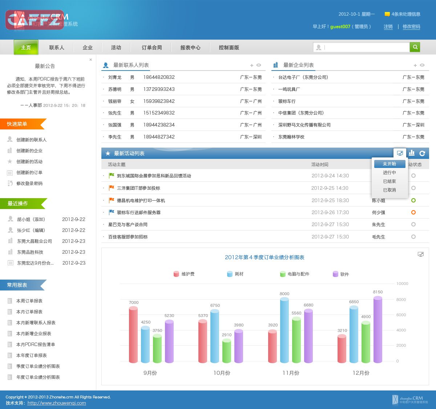The width and height of the screenshot is (436, 409).
Task: Click bar chart icon in activity list header
Action: click(x=412, y=153)
